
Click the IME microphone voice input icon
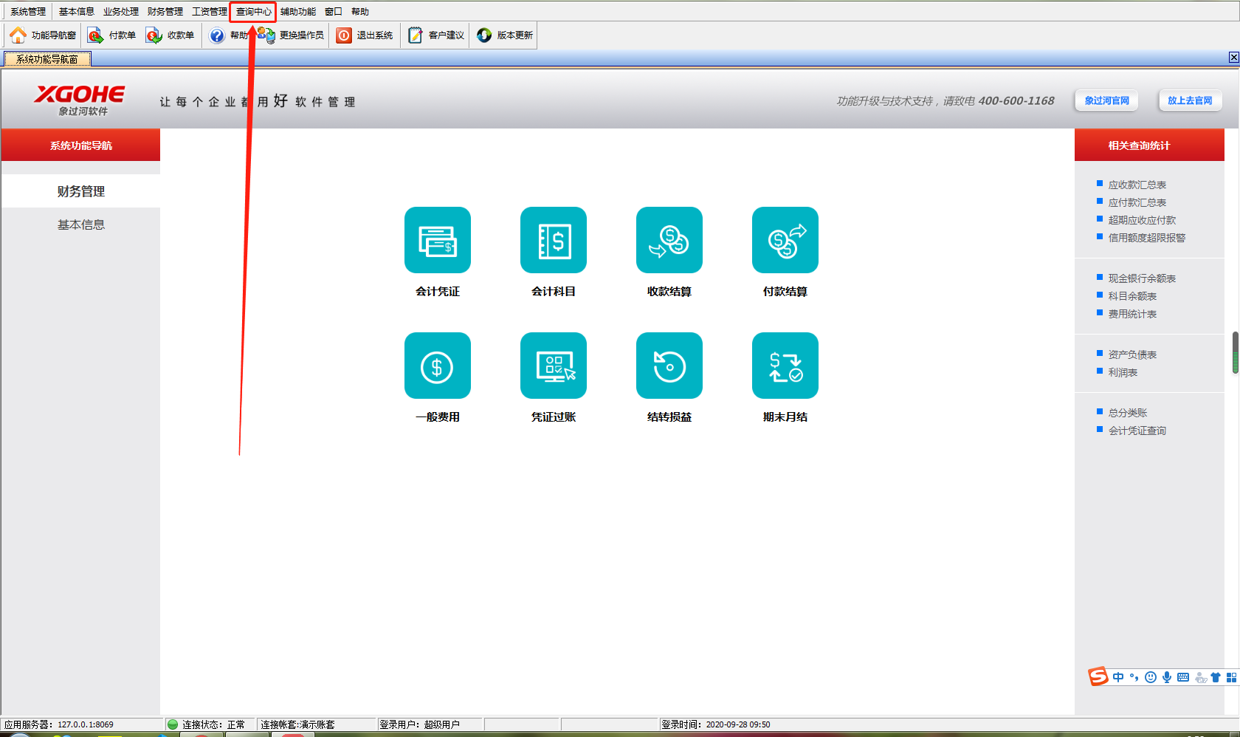pyautogui.click(x=1167, y=677)
